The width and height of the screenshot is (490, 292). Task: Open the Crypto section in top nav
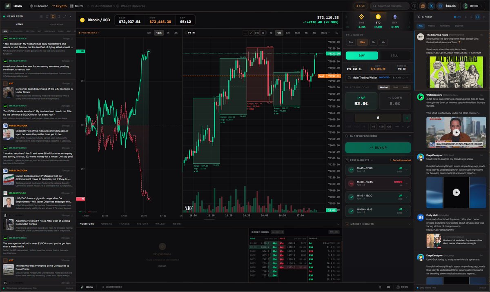59,6
